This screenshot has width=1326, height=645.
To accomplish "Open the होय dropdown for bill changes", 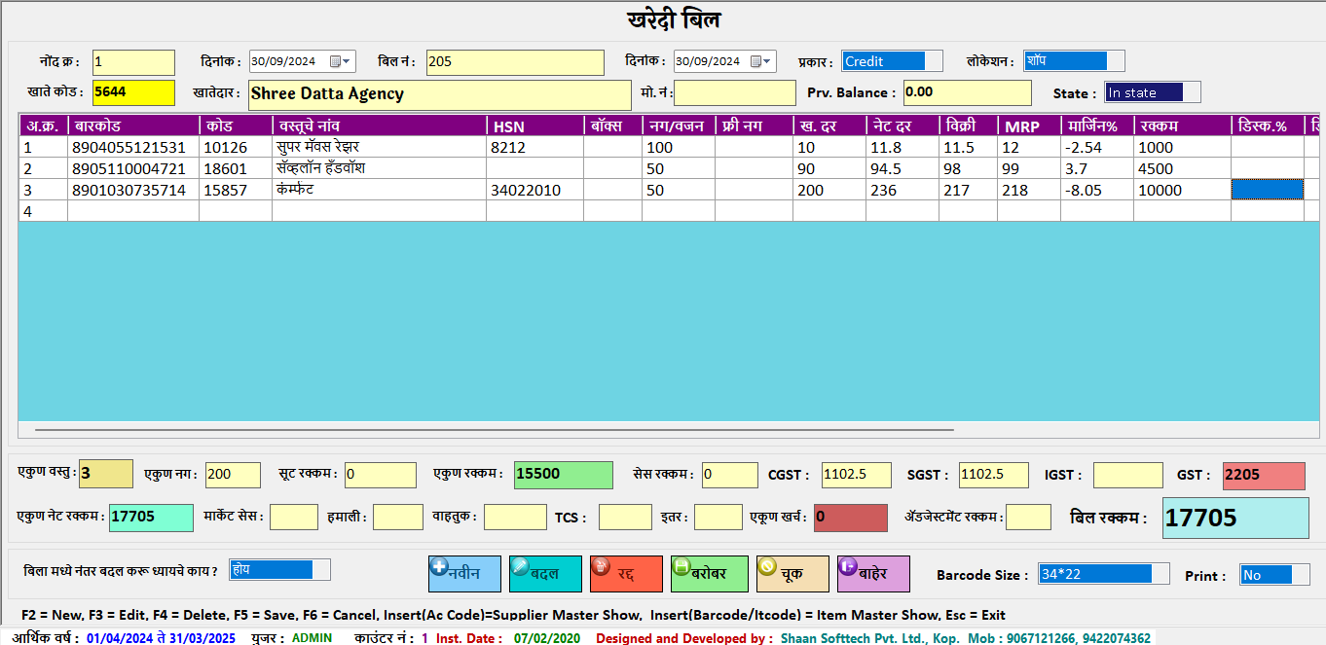I will point(321,570).
